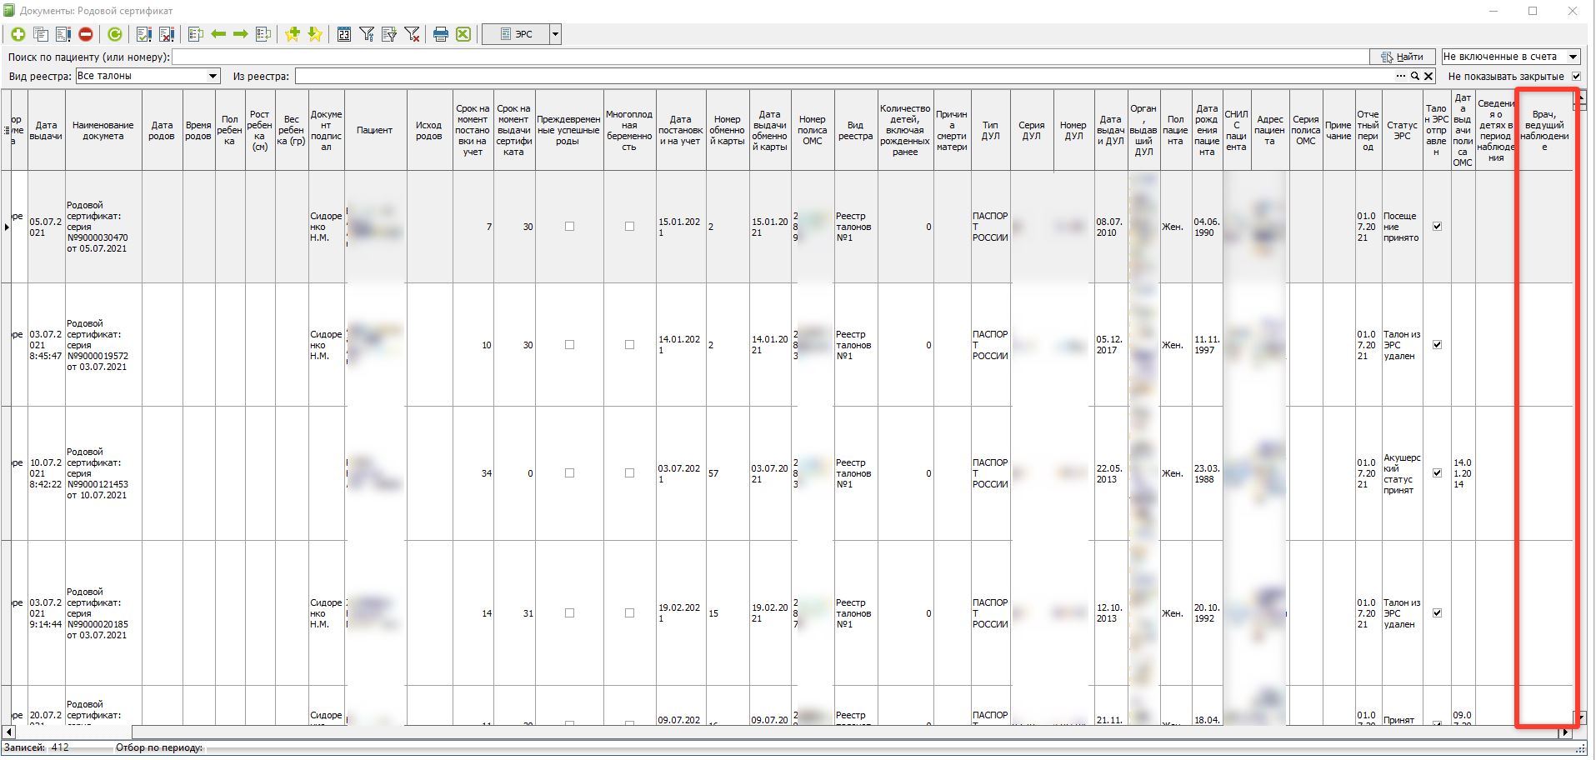Print the list with printer icon
The image size is (1596, 760).
[441, 34]
